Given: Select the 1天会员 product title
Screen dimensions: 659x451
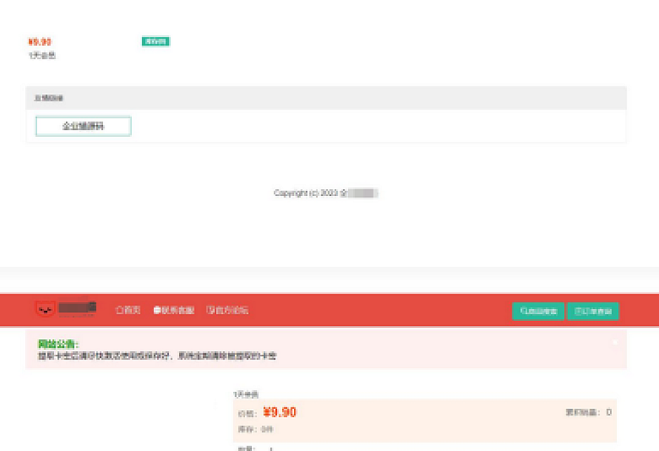Looking at the screenshot, I should (x=244, y=394).
